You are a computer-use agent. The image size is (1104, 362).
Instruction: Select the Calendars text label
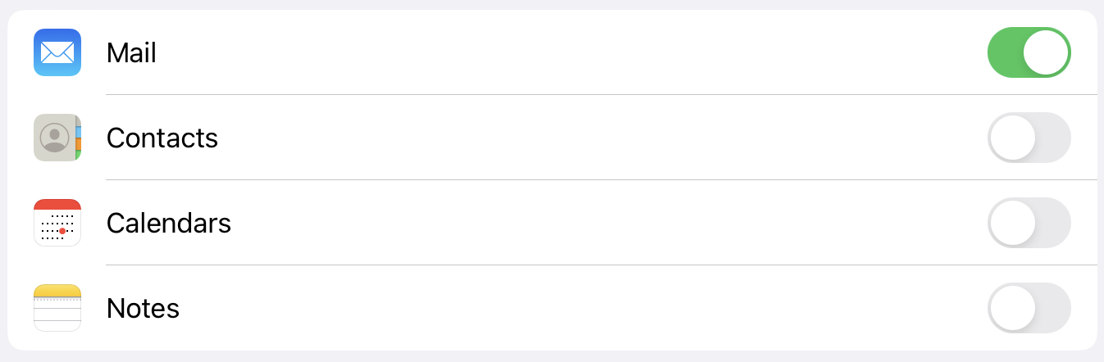click(x=169, y=224)
